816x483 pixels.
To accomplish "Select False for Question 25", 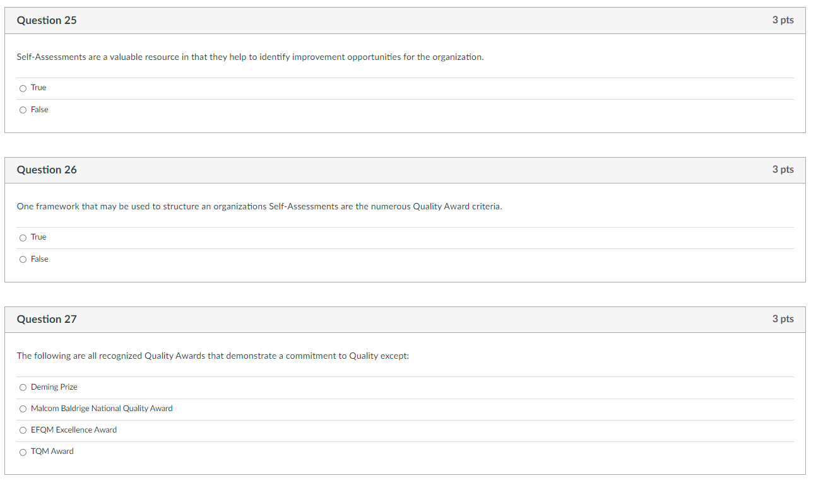I will (x=23, y=110).
